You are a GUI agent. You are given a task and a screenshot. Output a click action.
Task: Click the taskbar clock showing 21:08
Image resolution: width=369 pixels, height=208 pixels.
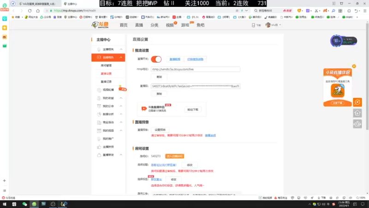[344, 204]
